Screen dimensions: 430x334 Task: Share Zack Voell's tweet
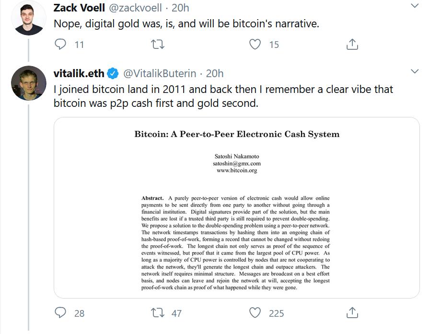click(352, 45)
